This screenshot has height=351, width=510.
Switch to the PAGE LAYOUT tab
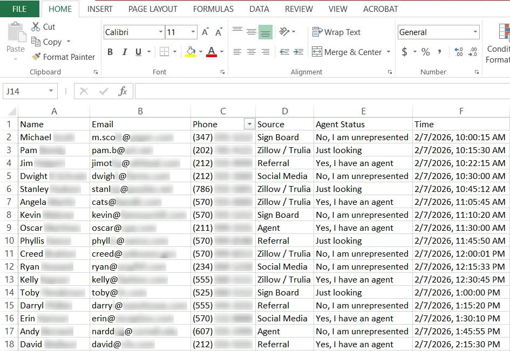[x=153, y=9]
